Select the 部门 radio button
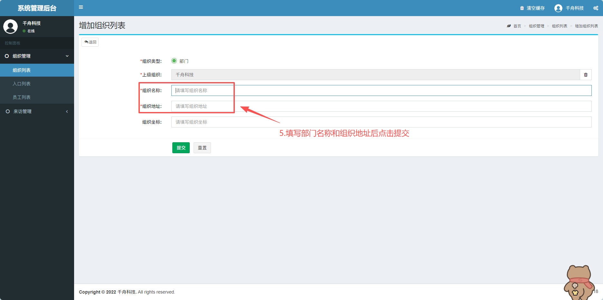Image resolution: width=603 pixels, height=300 pixels. (x=174, y=61)
